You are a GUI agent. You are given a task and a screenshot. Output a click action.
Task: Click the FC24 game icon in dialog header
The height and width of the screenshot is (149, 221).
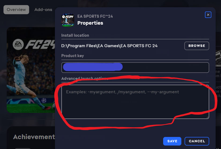[68, 20]
